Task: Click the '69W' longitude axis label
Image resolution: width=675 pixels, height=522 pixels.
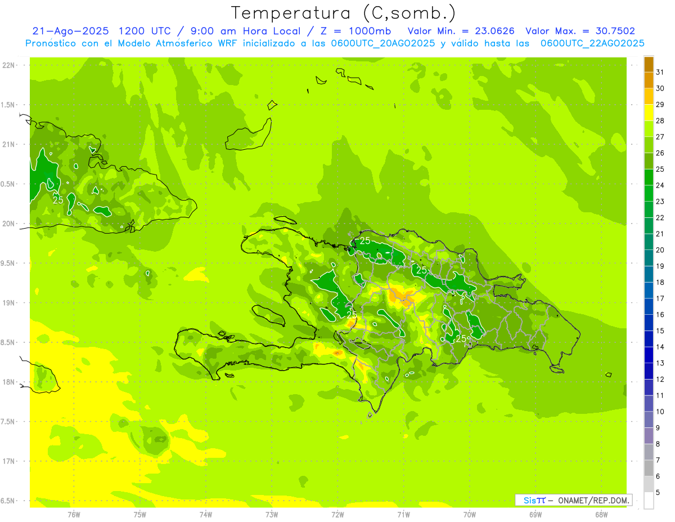Action: [535, 514]
